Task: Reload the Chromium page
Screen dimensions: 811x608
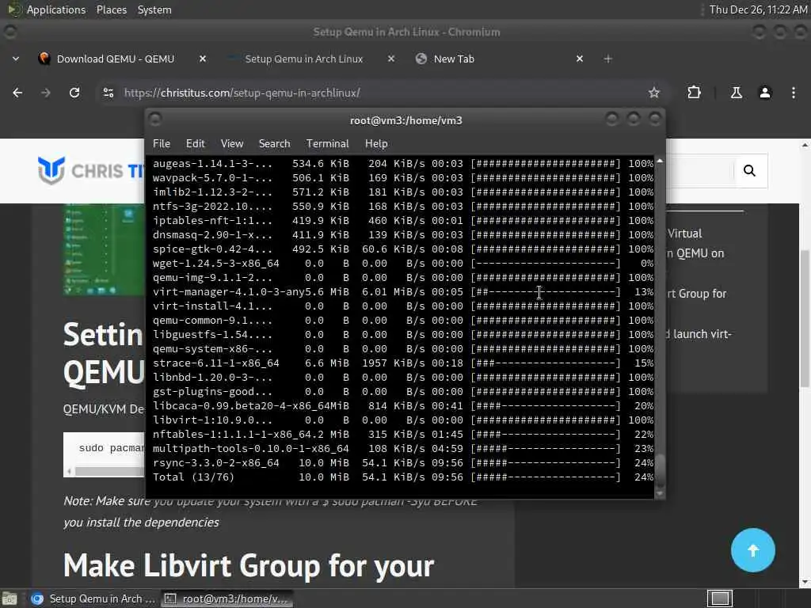Action: [x=74, y=93]
